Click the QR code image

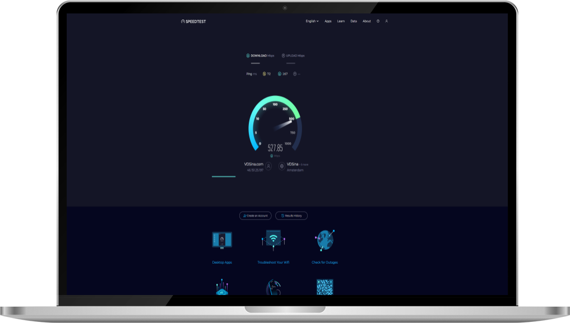325,287
